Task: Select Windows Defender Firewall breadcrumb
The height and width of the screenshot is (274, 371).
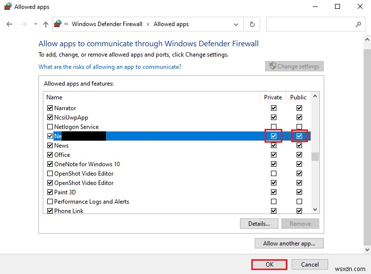Action: point(107,24)
